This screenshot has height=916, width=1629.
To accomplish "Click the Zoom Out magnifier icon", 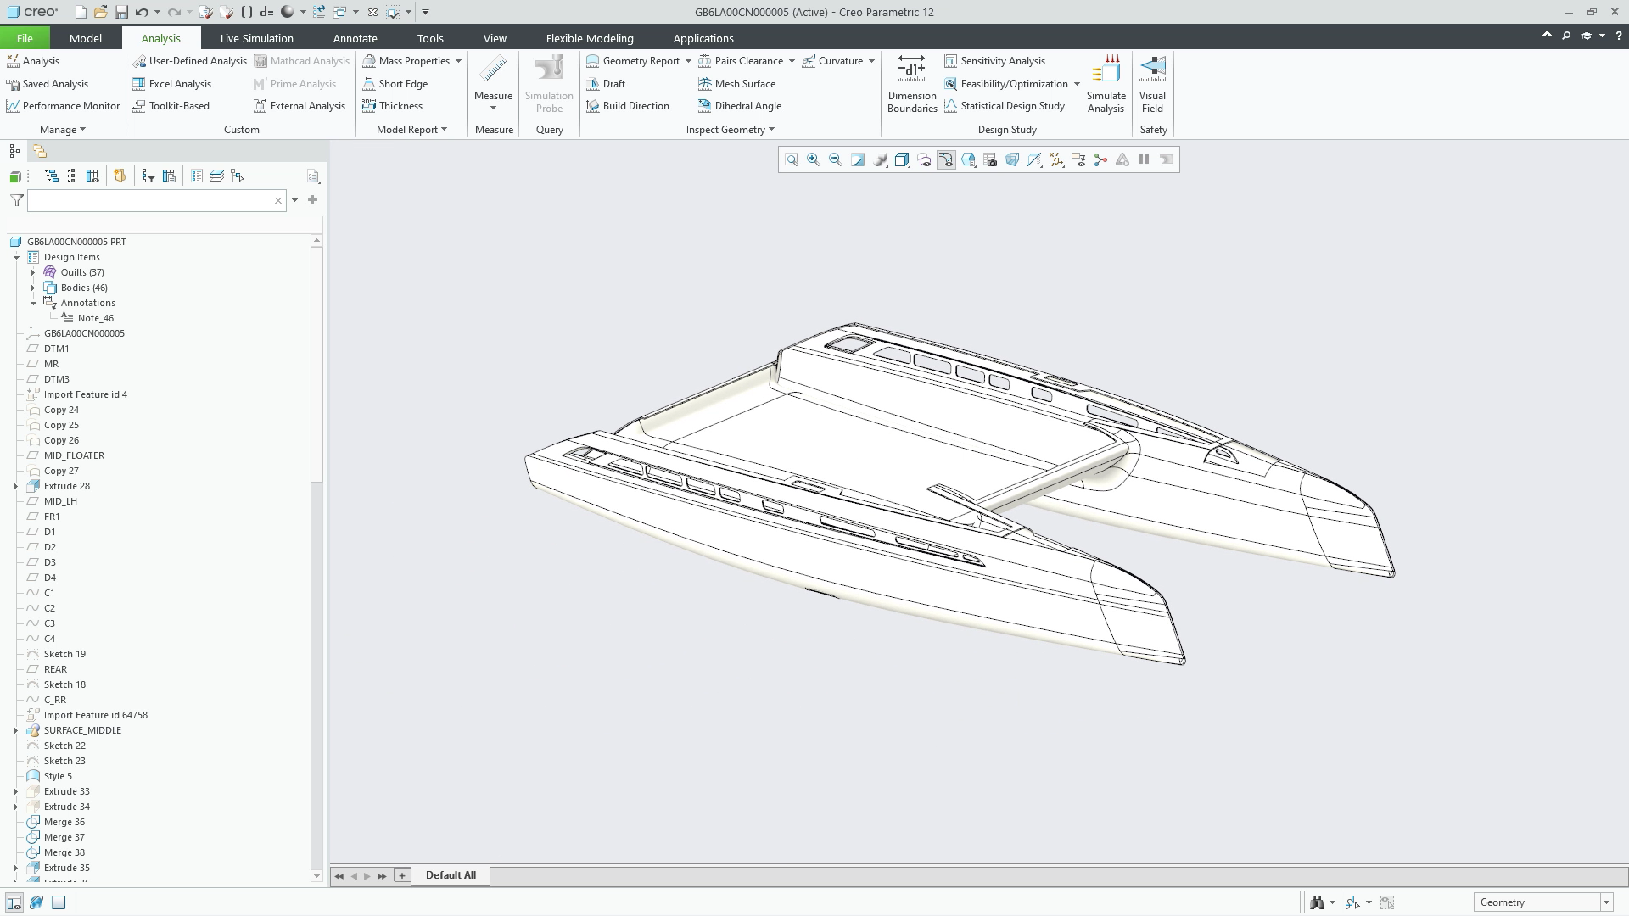I will [836, 159].
